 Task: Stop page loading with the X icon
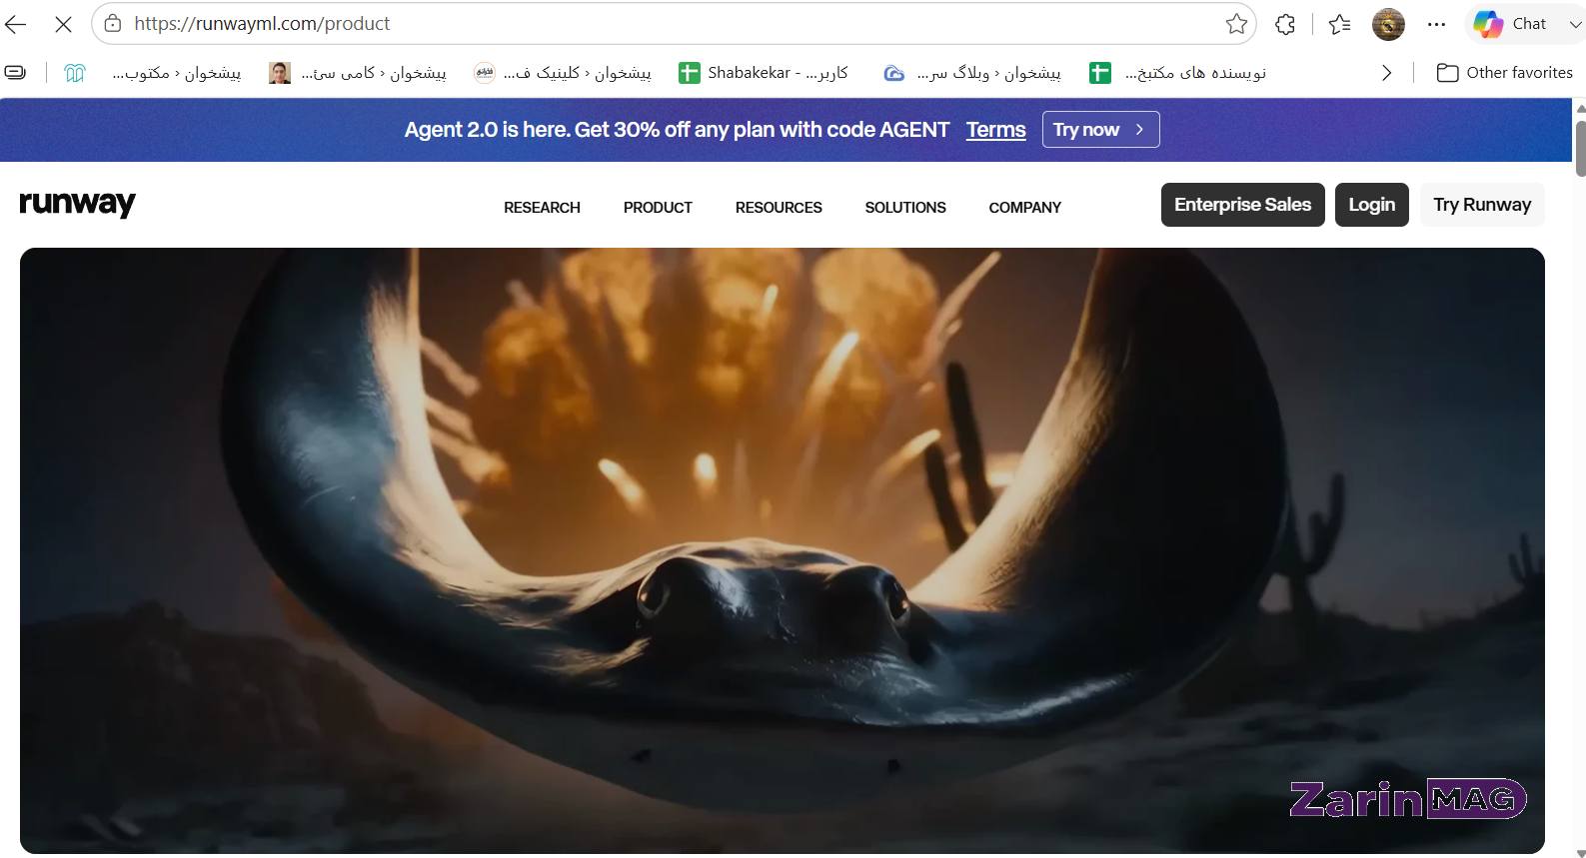(x=63, y=24)
